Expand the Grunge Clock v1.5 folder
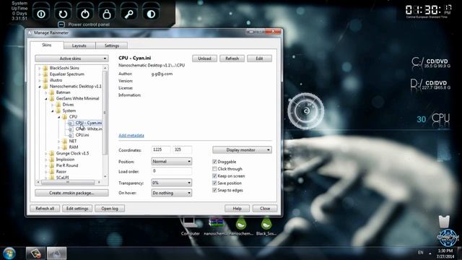Screen dimensions: 462x260 (46, 154)
